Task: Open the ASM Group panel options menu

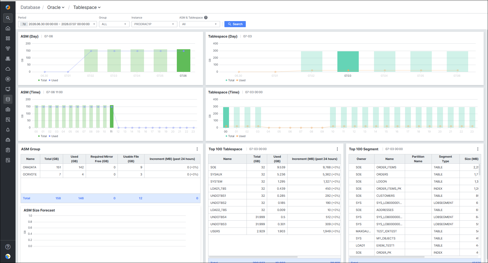Action: pos(197,149)
